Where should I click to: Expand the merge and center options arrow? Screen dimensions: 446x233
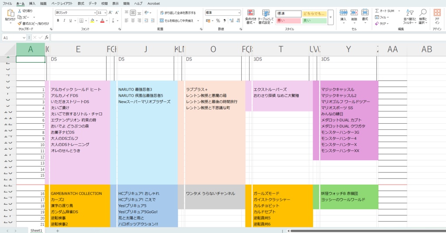tap(198, 21)
